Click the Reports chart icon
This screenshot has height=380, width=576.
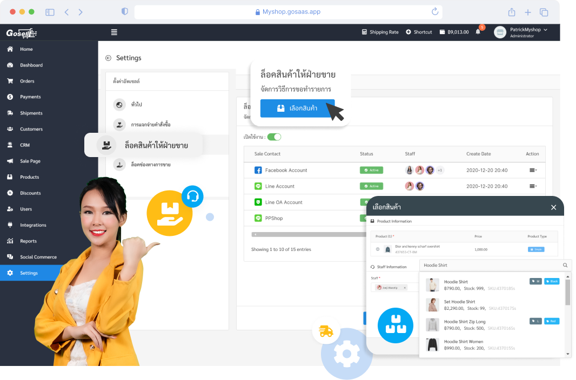[10, 241]
